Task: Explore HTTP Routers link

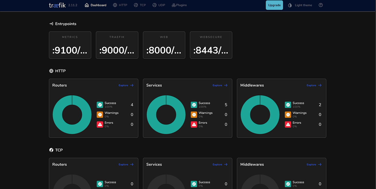Action: pos(126,85)
